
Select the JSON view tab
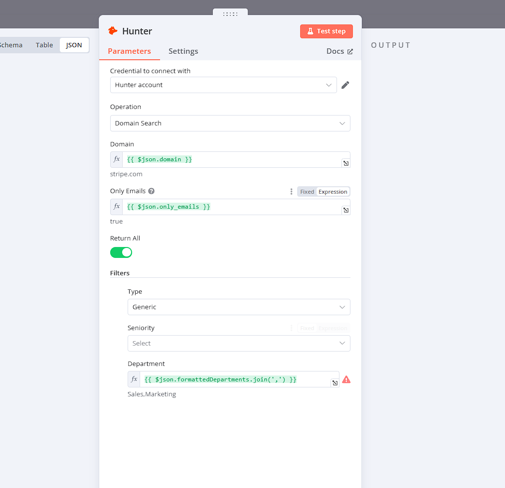(x=74, y=45)
